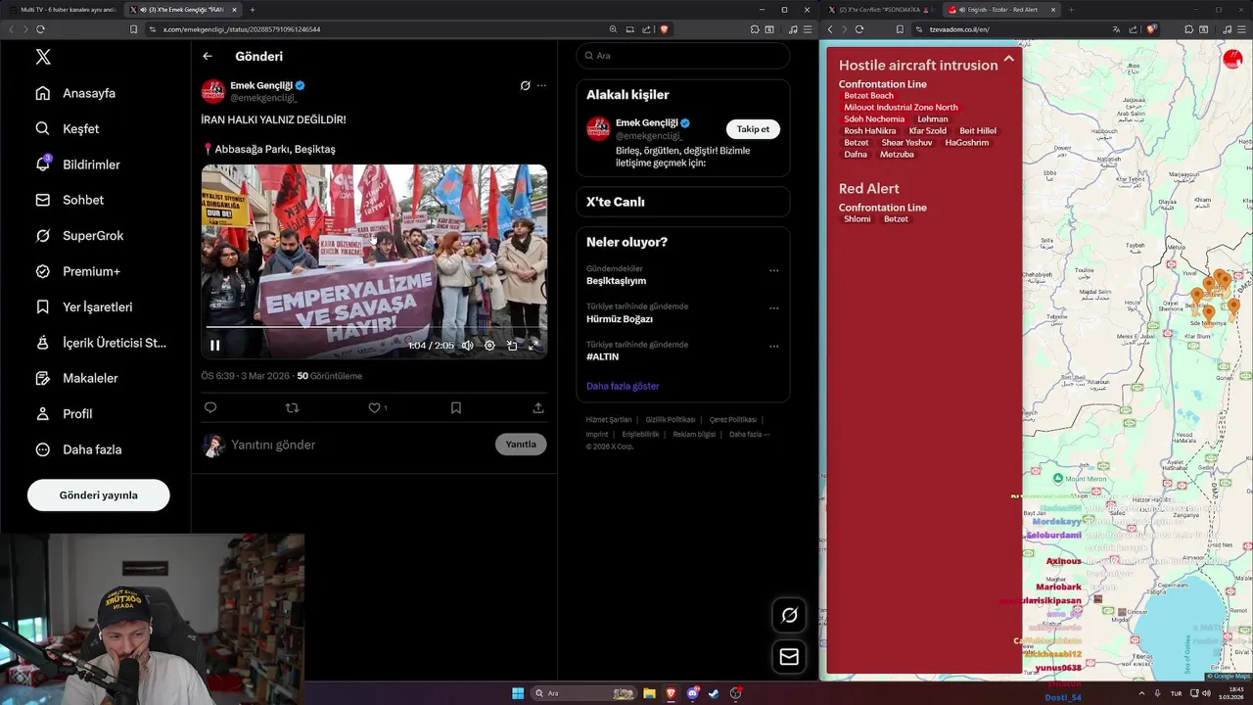Follow Emek Gençliği with Takip et
This screenshot has height=705, width=1253.
753,129
